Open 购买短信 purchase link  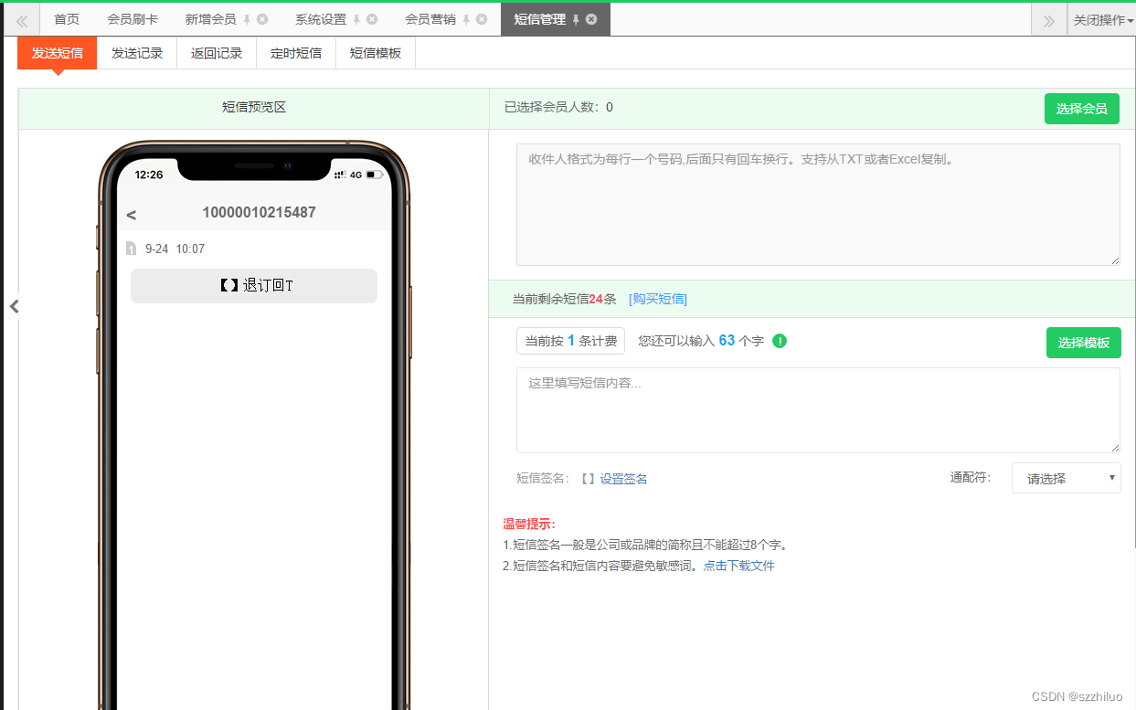[x=657, y=299]
